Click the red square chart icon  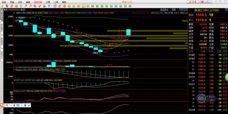coord(64,6)
